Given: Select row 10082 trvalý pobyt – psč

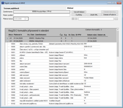Looking at the screenshot, I should click(x=55, y=95).
